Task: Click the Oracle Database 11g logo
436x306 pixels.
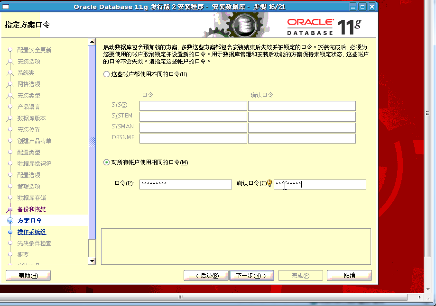Action: click(x=324, y=27)
